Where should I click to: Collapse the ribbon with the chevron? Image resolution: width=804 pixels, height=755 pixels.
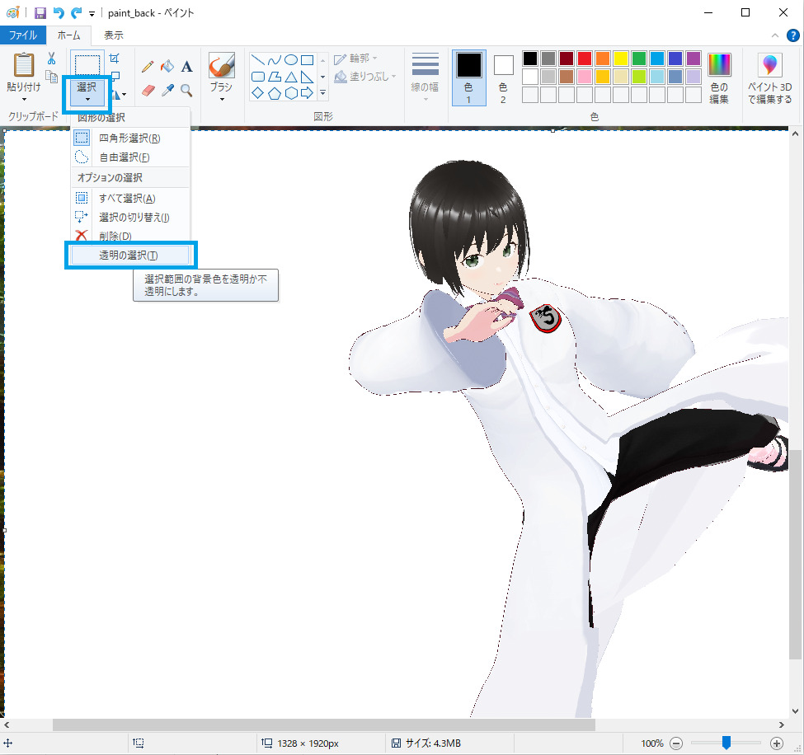775,35
